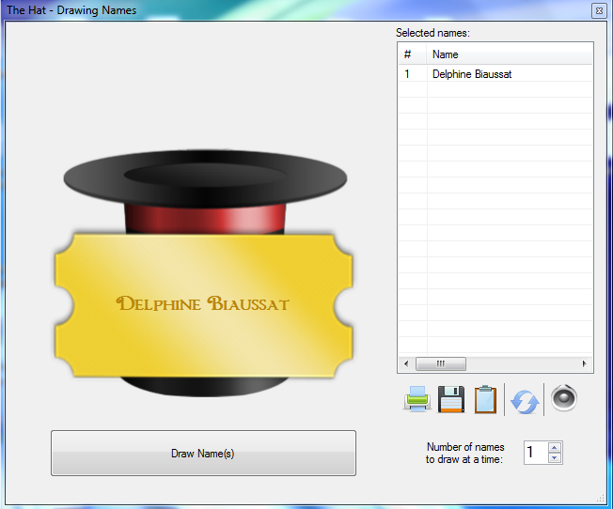Save selected names with floppy disk icon

click(x=451, y=399)
